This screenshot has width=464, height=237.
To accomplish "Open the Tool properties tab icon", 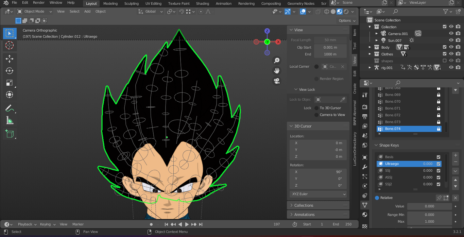I will click(x=365, y=95).
